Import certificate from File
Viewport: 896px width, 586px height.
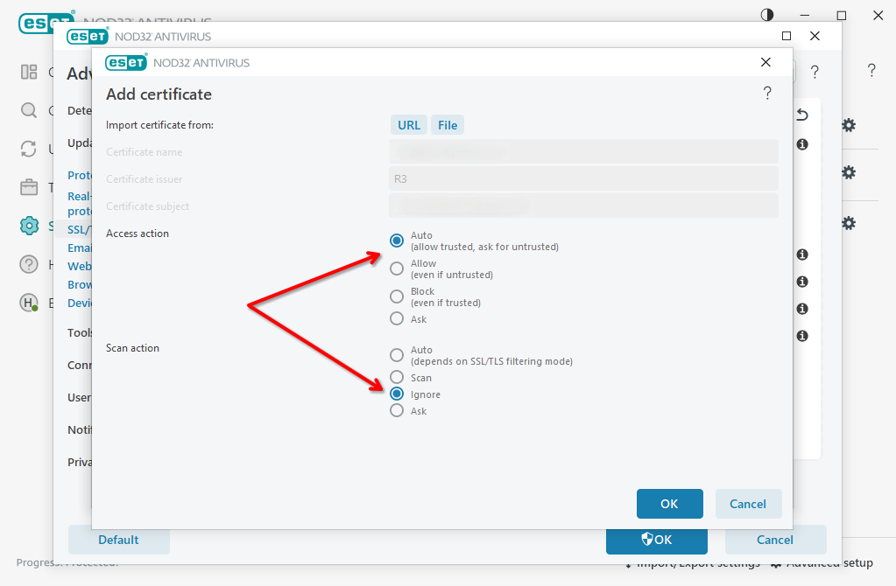click(448, 125)
